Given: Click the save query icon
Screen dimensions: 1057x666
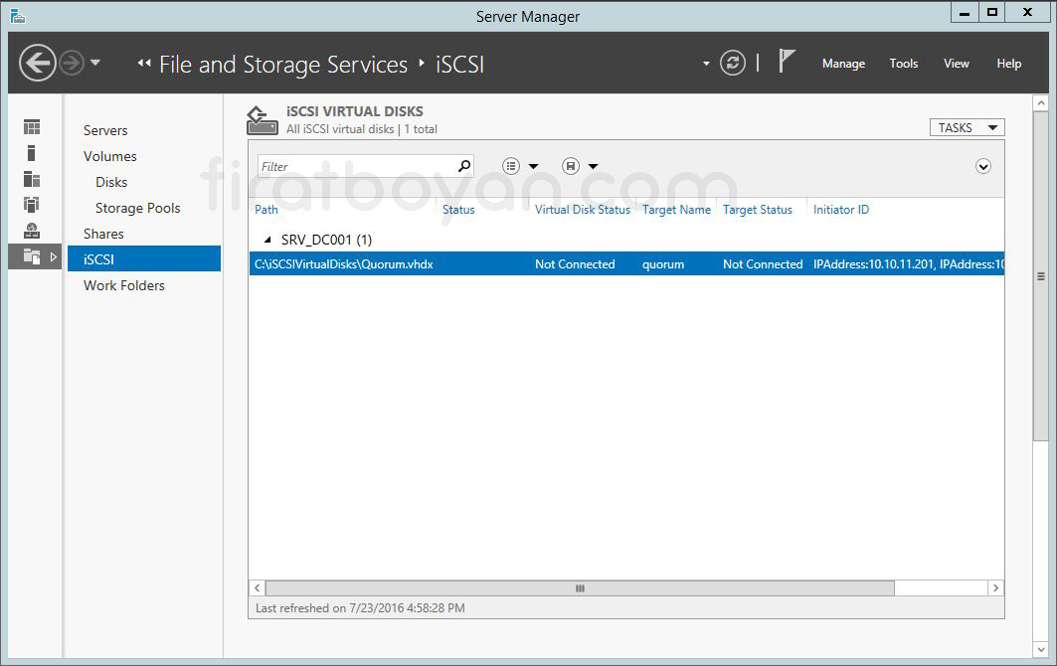Looking at the screenshot, I should click(571, 166).
